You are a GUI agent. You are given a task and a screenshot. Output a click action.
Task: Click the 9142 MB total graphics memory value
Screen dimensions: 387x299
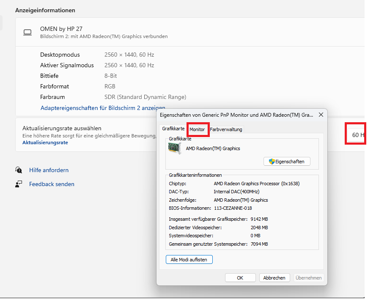coord(259,219)
